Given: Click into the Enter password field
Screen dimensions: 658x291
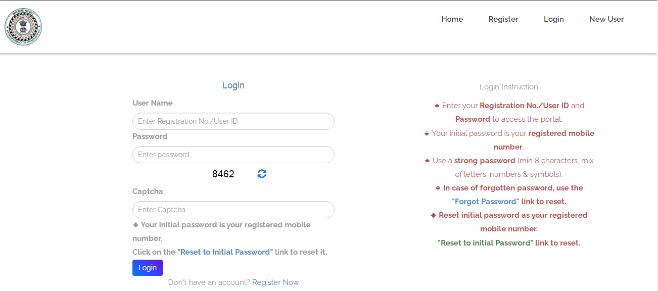Looking at the screenshot, I should 233,155.
